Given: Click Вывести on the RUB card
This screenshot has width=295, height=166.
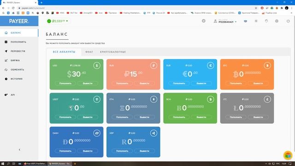Looking at the screenshot, I should [x=144, y=83].
